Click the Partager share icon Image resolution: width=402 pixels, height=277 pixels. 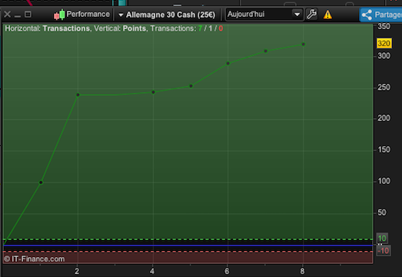tap(367, 15)
